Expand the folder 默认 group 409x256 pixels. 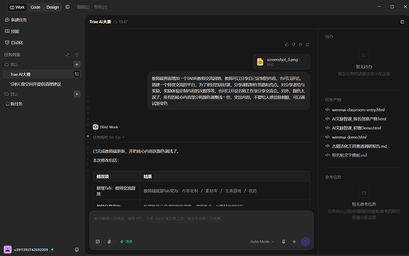pyautogui.click(x=11, y=94)
